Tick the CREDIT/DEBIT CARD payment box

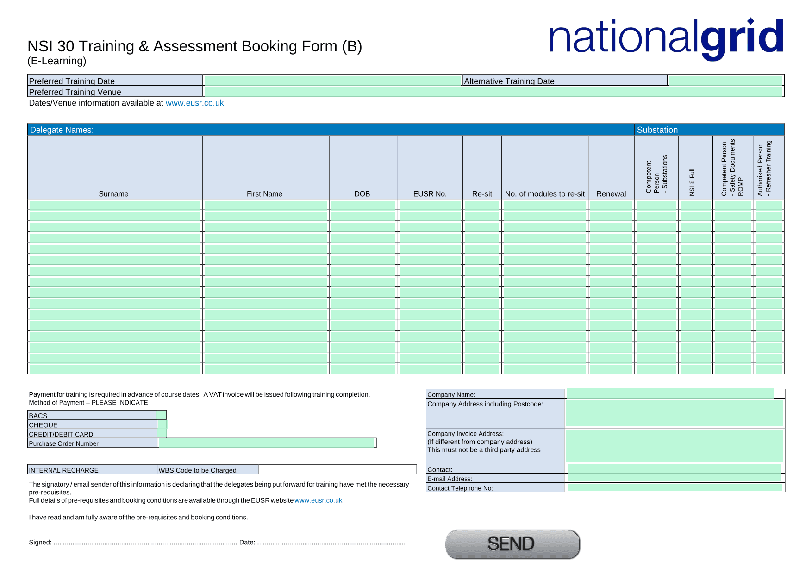click(x=162, y=434)
